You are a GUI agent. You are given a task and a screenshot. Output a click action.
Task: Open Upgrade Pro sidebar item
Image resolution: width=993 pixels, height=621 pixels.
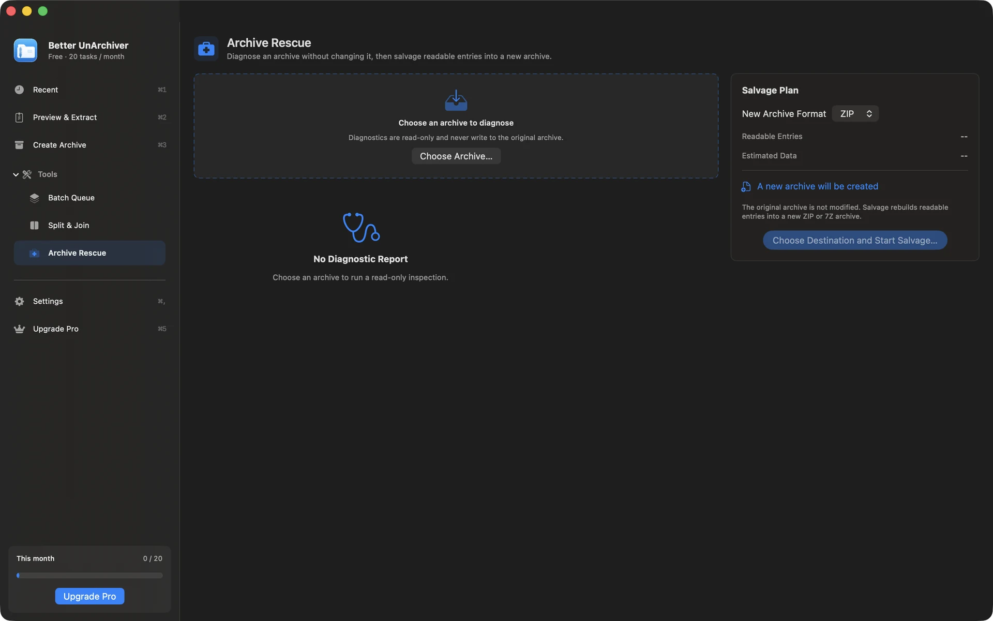89,329
